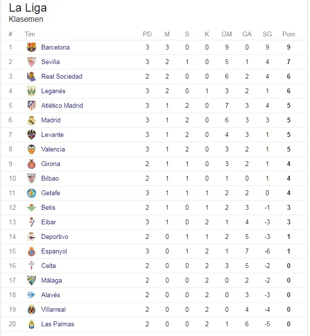
Task: Click the Las Palmas crest icon
Action: pyautogui.click(x=32, y=324)
